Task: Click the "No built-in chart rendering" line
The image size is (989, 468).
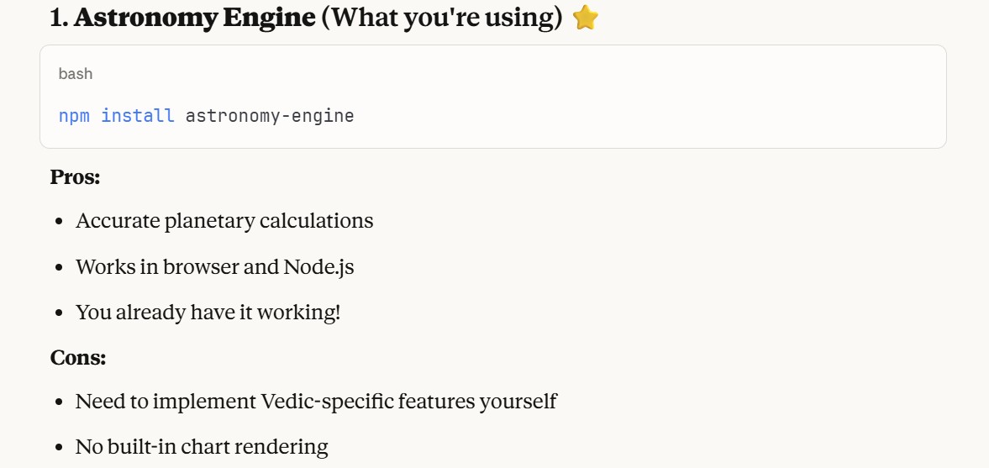Action: [x=202, y=446]
